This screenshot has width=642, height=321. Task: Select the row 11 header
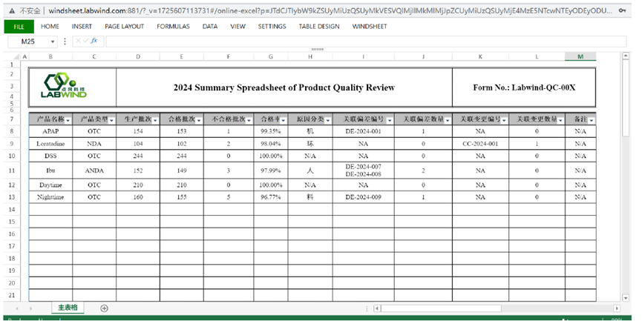click(x=12, y=171)
